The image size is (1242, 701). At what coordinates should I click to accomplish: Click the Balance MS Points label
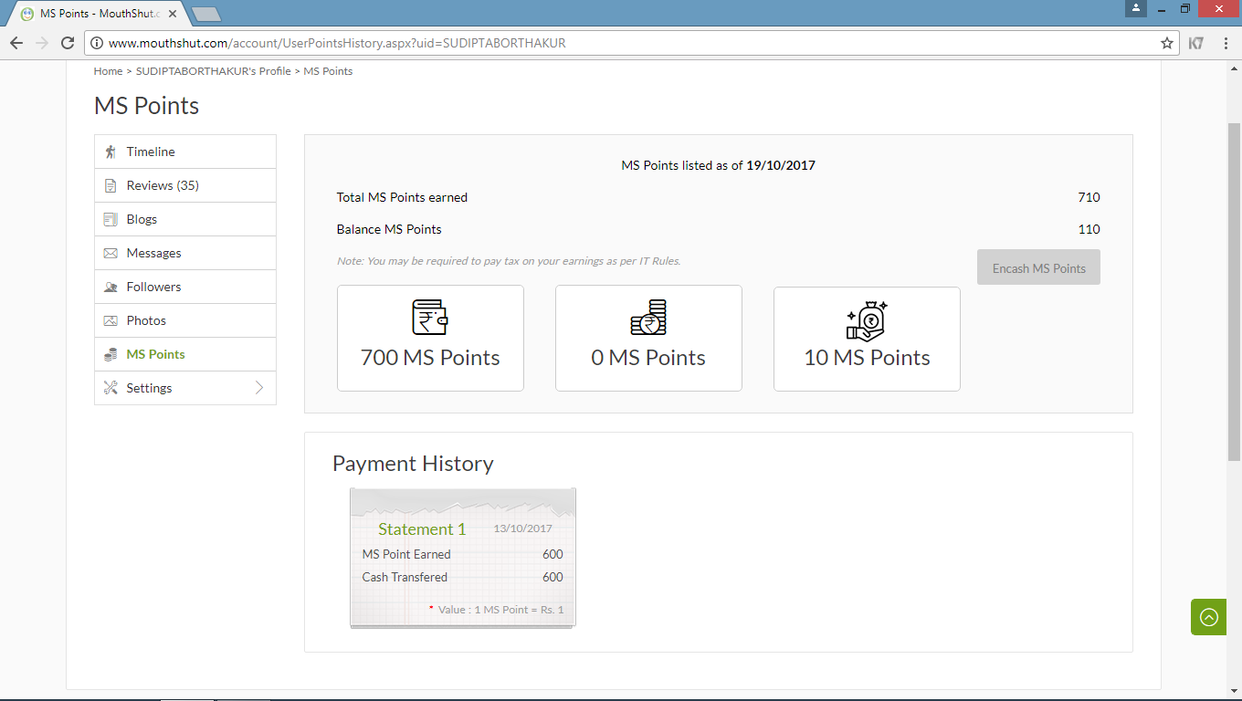point(389,229)
